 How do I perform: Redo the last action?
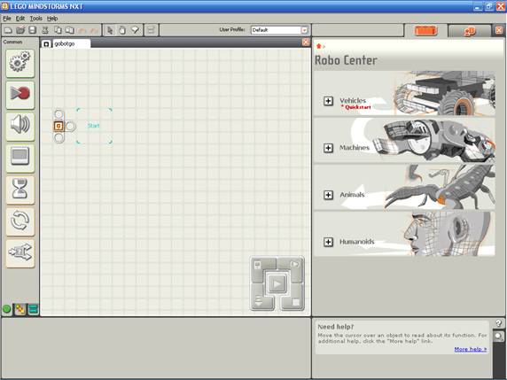(94, 30)
